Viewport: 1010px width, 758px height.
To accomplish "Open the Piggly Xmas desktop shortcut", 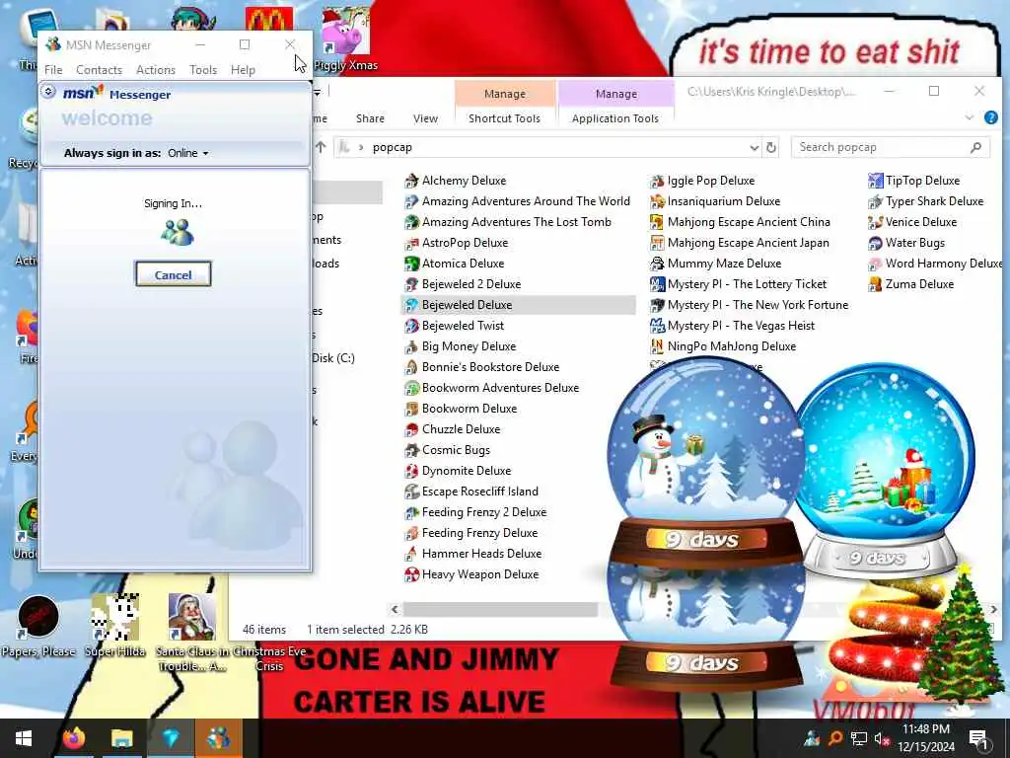I will [x=346, y=38].
